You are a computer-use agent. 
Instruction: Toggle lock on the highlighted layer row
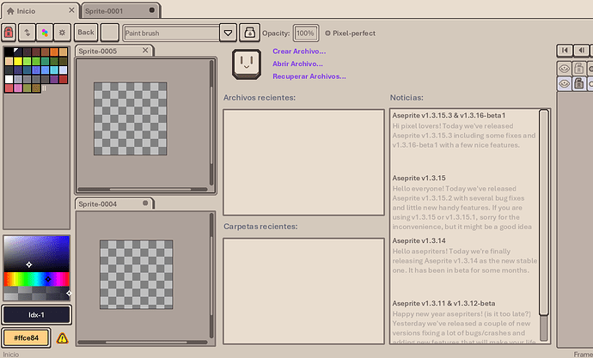coord(579,83)
